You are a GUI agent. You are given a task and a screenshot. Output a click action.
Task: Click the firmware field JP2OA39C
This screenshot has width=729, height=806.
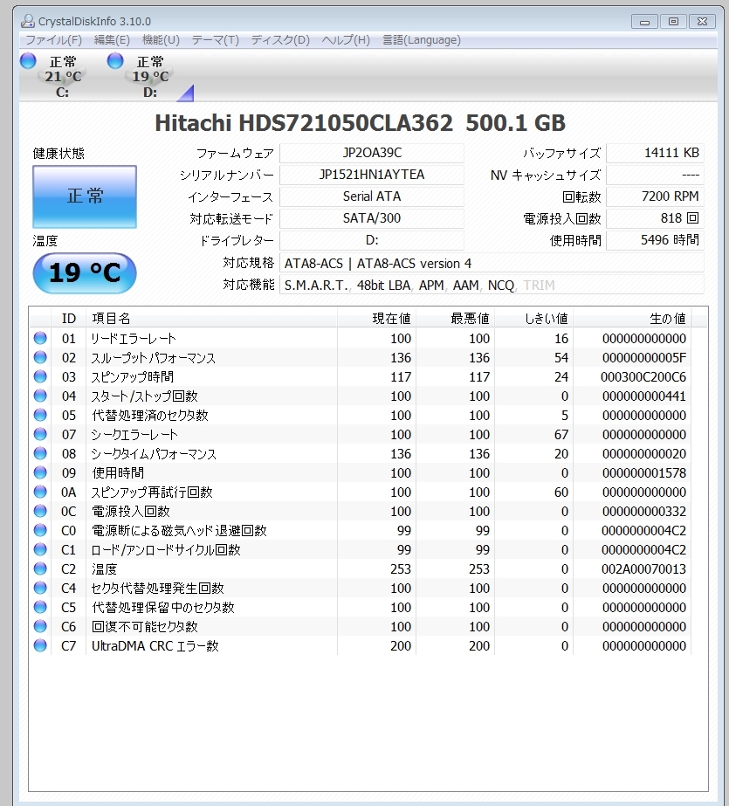tap(372, 153)
